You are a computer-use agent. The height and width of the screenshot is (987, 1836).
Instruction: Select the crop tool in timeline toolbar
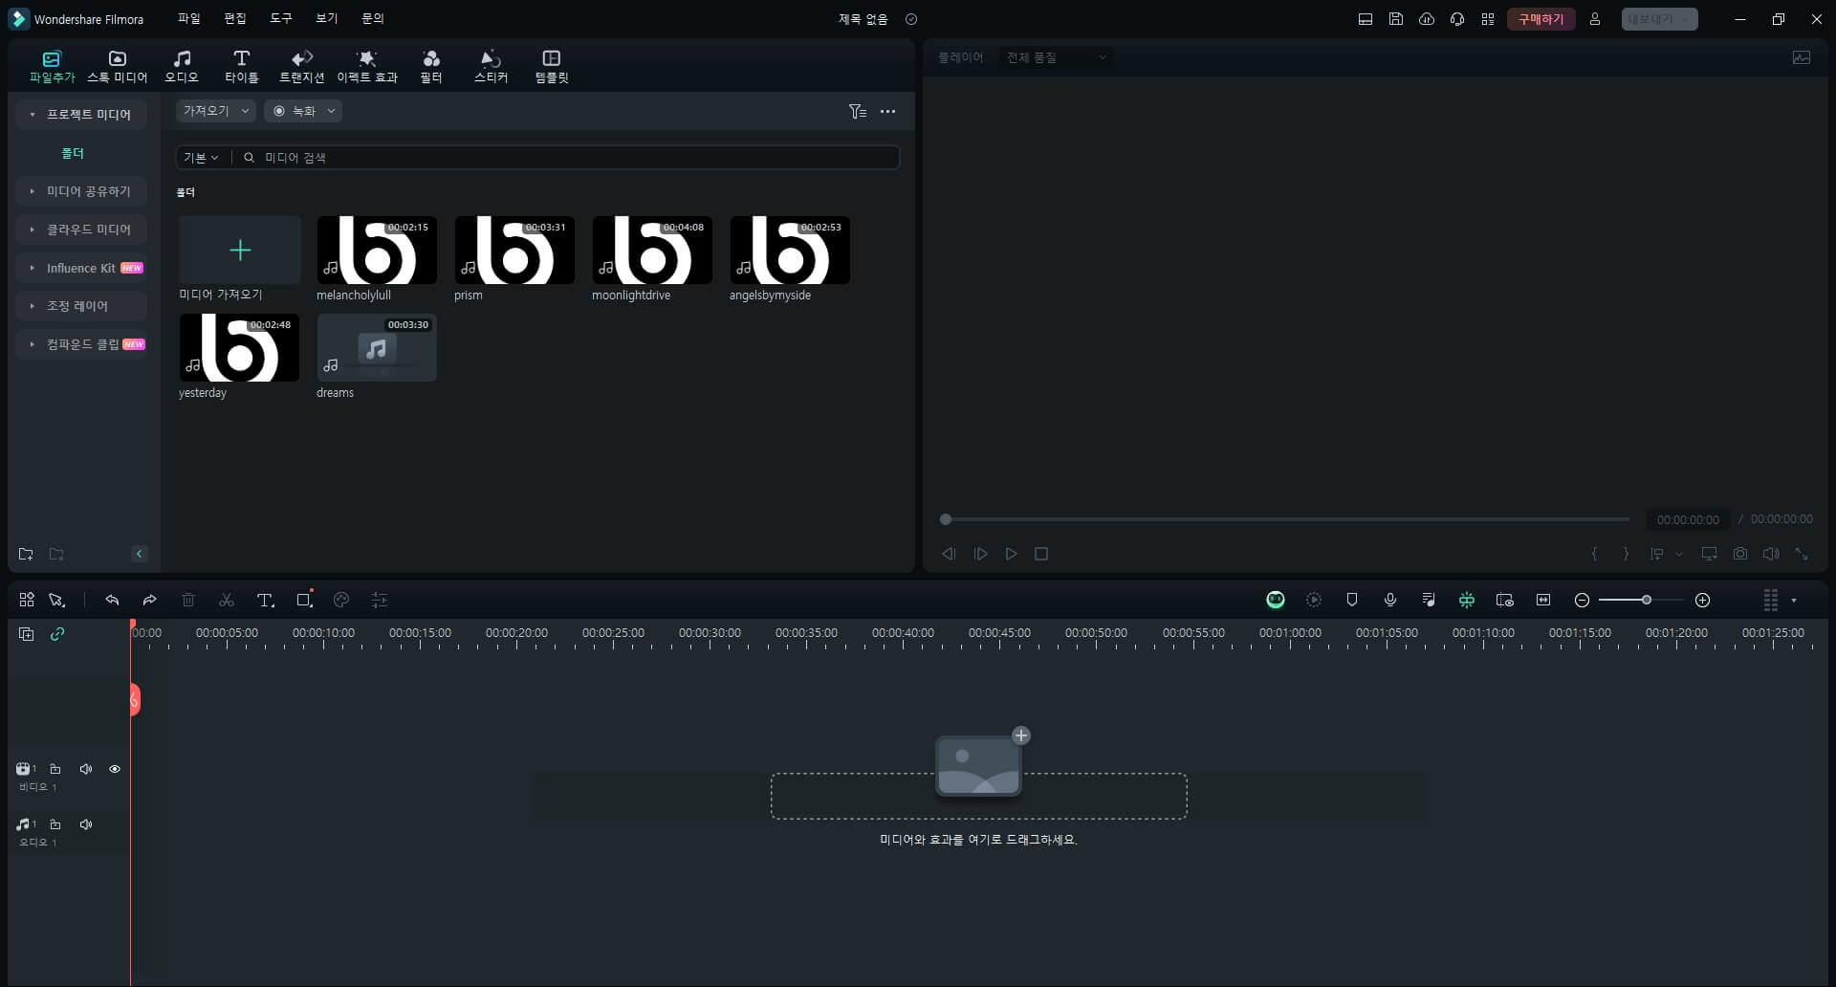[304, 600]
